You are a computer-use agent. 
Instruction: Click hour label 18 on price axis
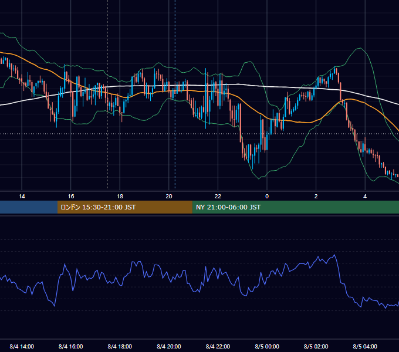tap(120, 197)
